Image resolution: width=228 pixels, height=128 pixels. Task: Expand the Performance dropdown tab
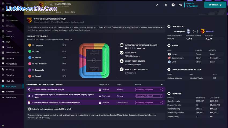pos(46,12)
